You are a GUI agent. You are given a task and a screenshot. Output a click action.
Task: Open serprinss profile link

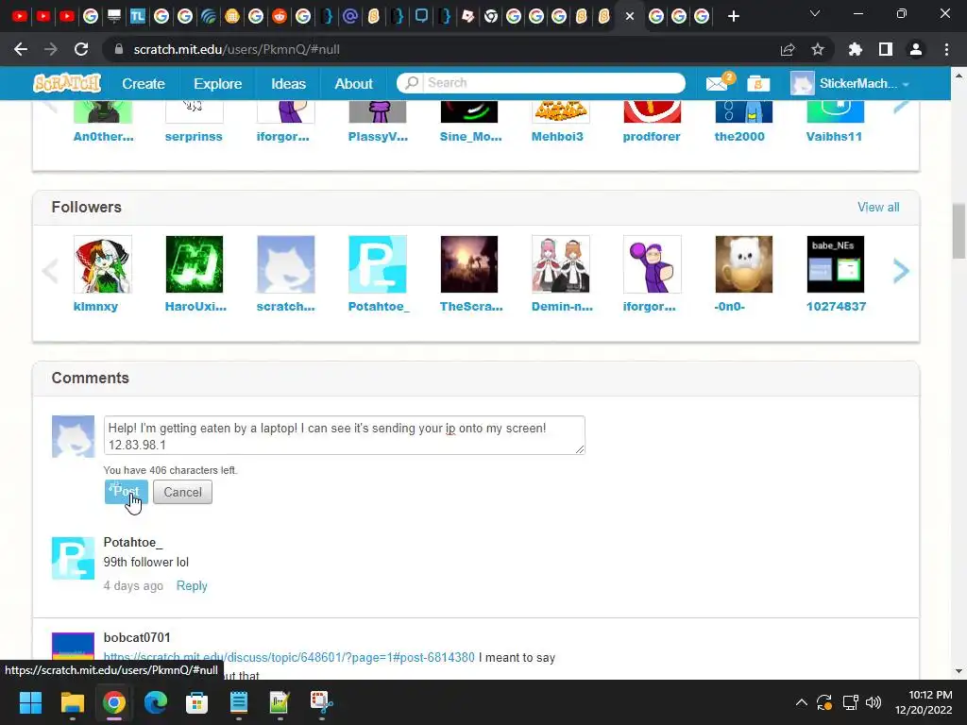point(194,136)
